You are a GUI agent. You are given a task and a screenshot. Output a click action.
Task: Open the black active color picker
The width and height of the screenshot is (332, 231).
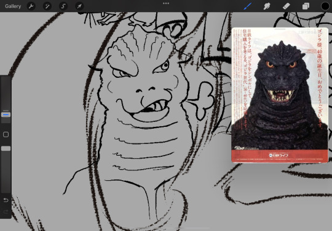pos(325,6)
